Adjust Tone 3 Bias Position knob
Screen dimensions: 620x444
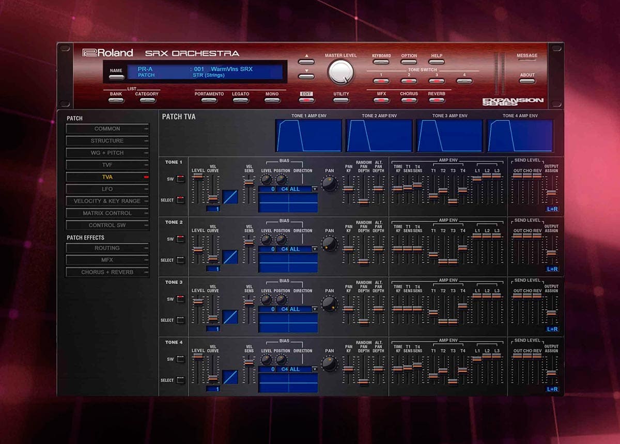click(282, 299)
